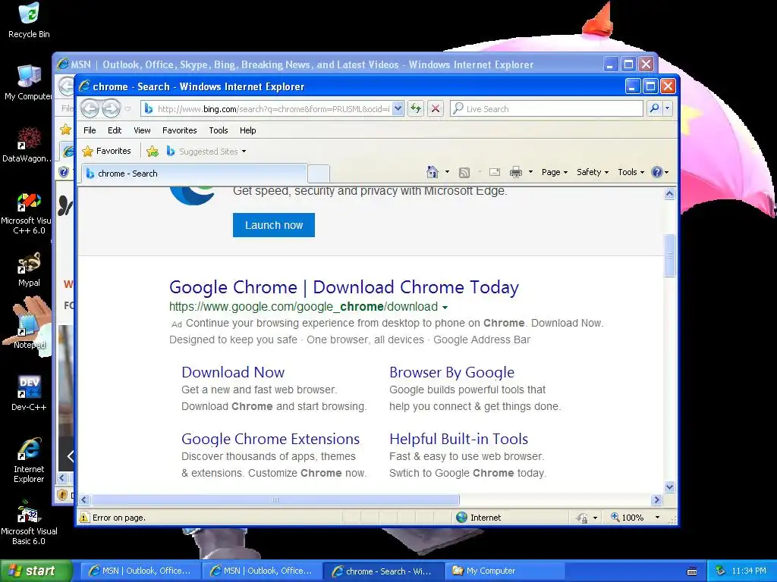Image resolution: width=777 pixels, height=582 pixels.
Task: Click the Launch now button
Action: 273,225
